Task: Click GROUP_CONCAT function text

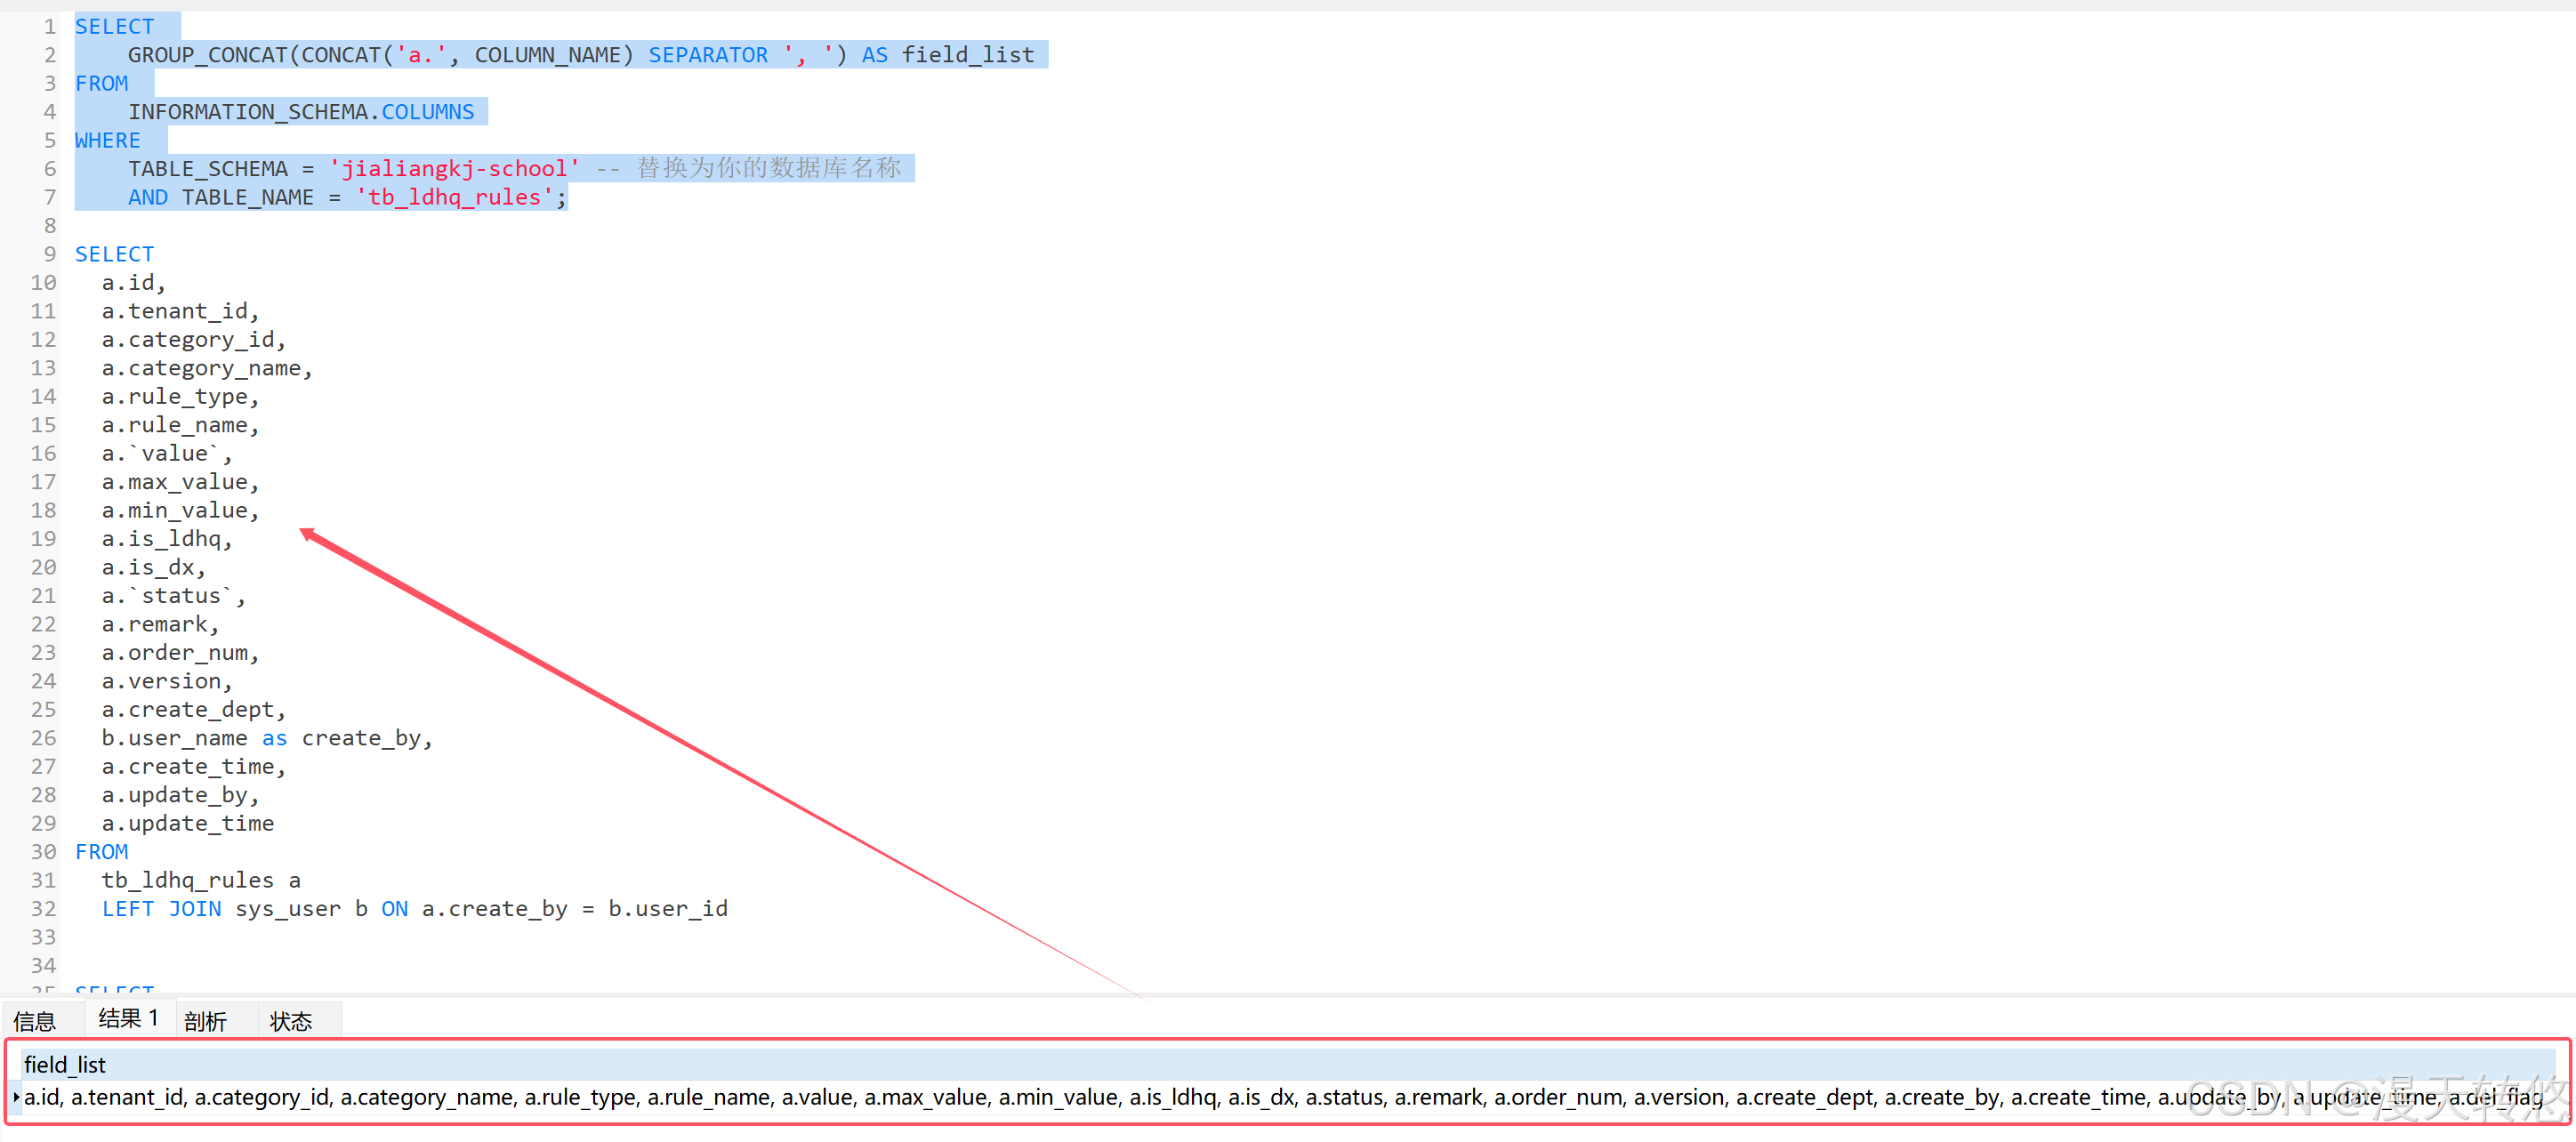Action: click(208, 55)
